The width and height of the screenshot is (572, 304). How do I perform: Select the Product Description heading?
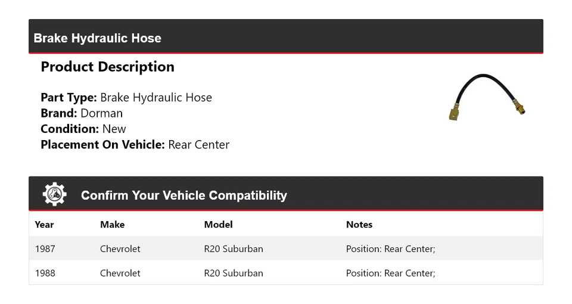[107, 67]
